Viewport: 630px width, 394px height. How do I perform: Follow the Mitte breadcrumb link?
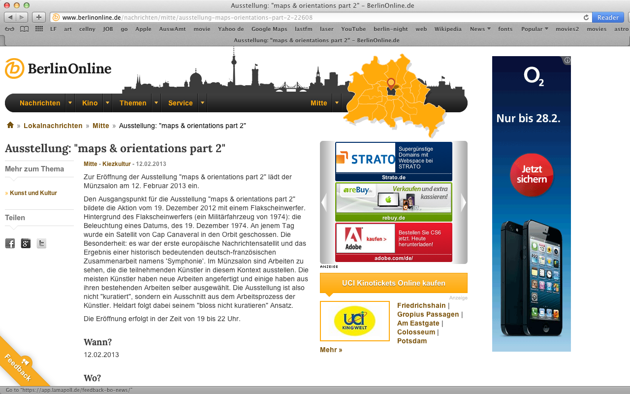point(101,126)
